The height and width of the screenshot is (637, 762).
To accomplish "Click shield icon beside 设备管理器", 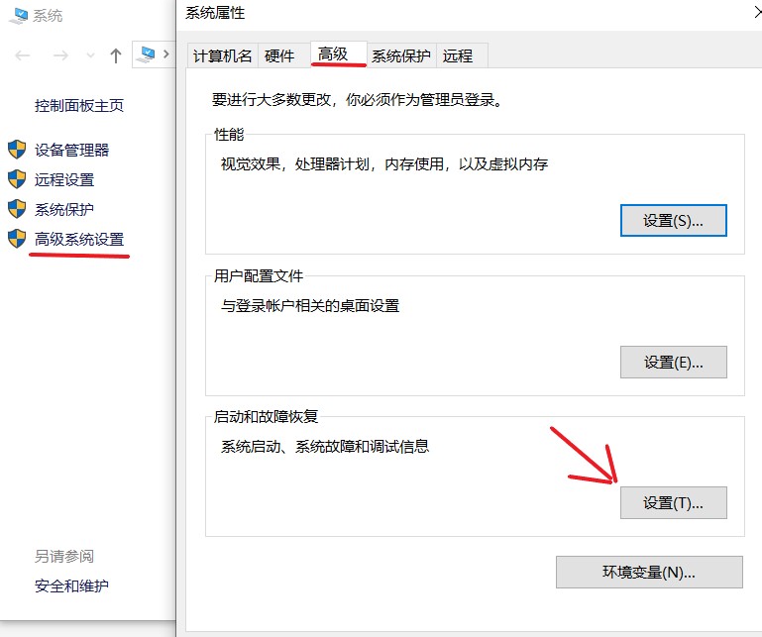I will coord(17,150).
